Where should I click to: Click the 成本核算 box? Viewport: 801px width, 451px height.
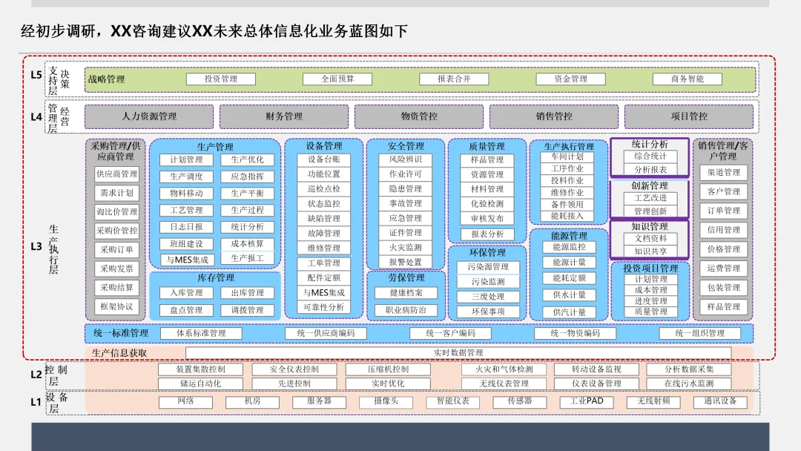tap(247, 244)
